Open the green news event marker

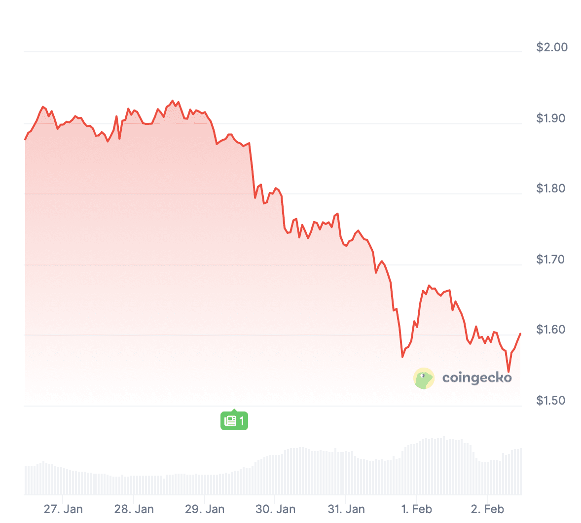tap(234, 421)
